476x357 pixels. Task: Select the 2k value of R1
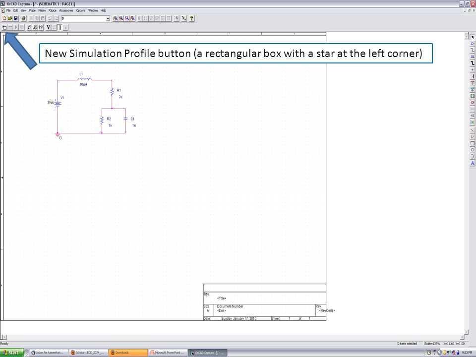point(120,97)
